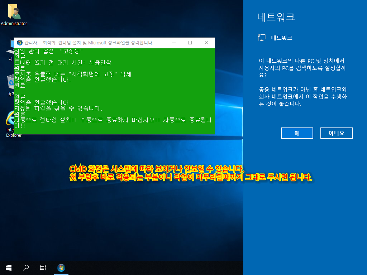This screenshot has height=275, width=367.
Task: Maximize the CMD window
Action: 190,43
